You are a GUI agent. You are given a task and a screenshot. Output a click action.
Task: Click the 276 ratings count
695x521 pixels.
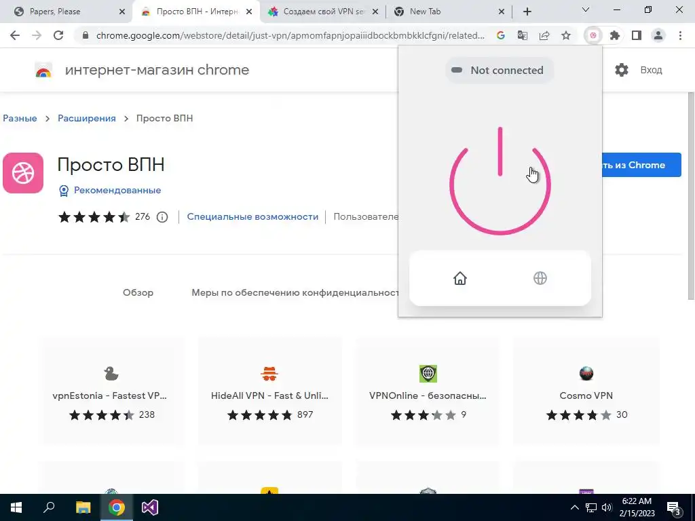tap(143, 216)
